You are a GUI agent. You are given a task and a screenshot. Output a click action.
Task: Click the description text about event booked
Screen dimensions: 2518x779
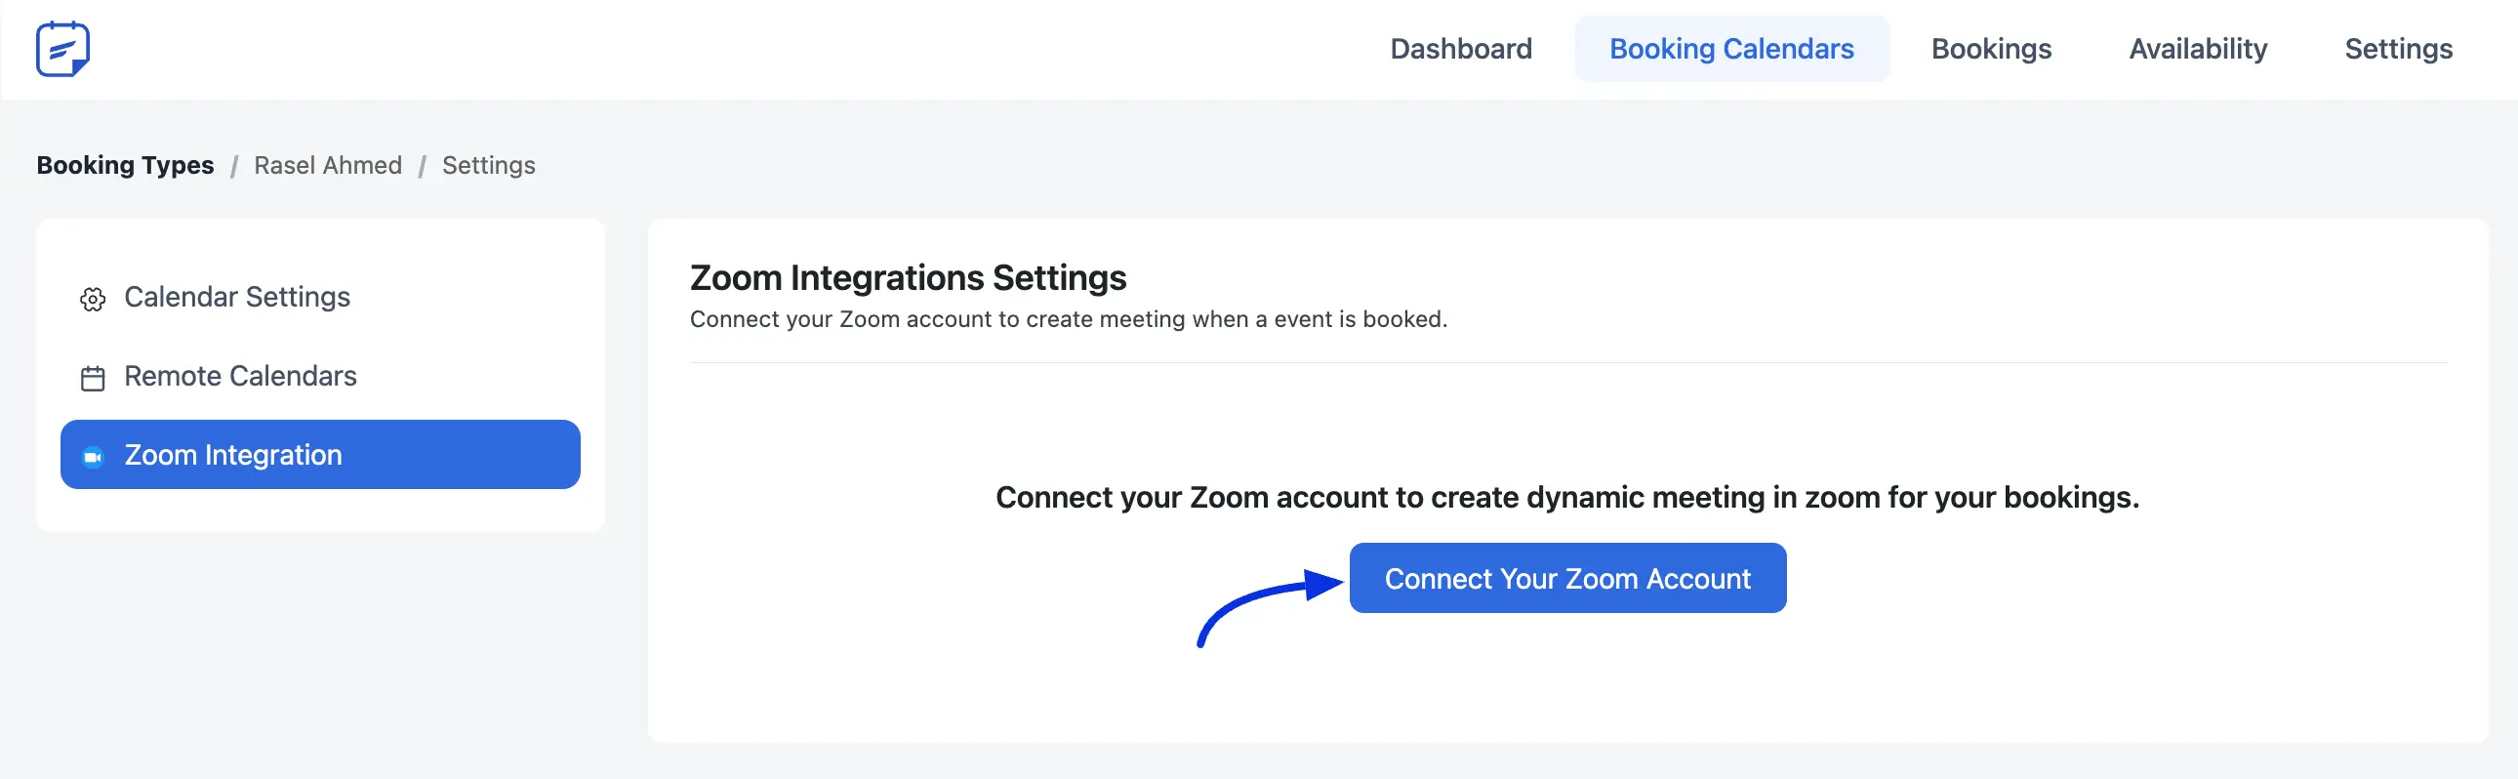pyautogui.click(x=1069, y=319)
